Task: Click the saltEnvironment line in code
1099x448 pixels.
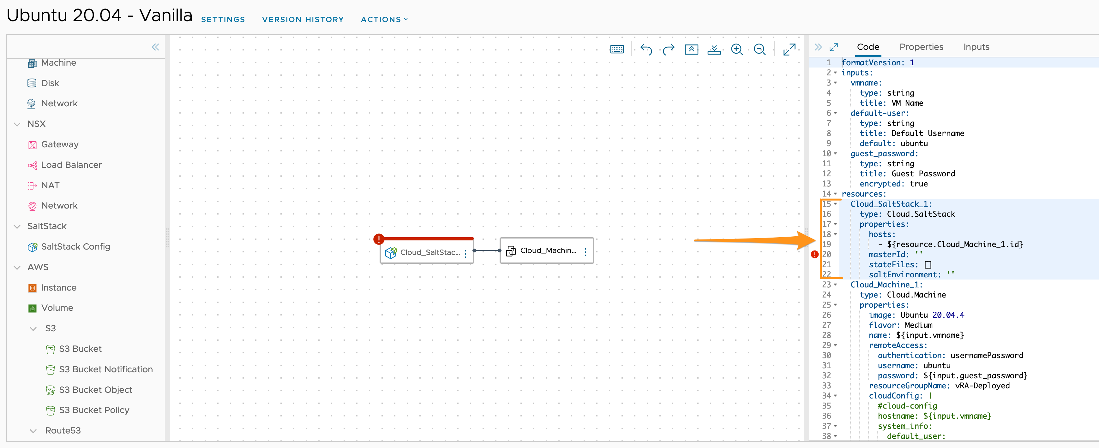Action: tap(911, 275)
